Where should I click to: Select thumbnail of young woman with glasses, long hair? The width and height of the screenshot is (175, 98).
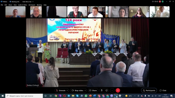pos(139,12)
